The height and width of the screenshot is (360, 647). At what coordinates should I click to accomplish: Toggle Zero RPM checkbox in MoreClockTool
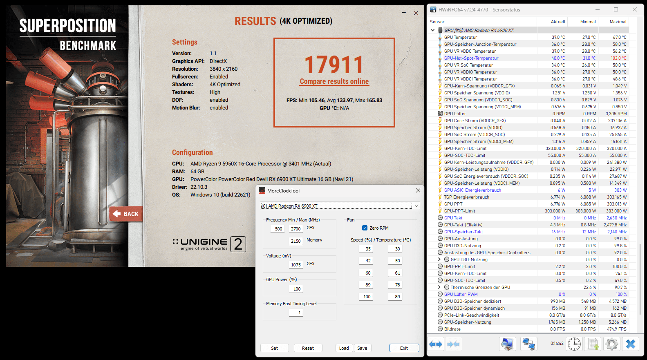365,228
